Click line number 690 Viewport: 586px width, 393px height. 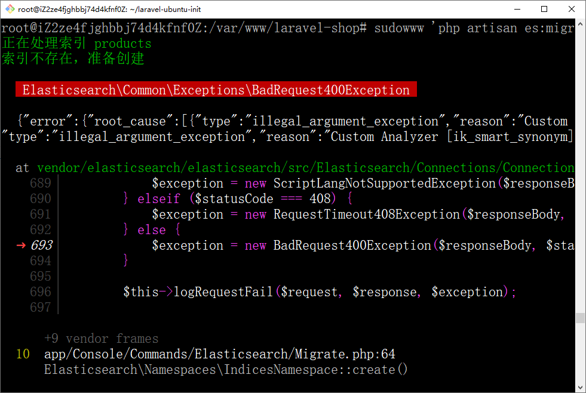click(x=41, y=199)
